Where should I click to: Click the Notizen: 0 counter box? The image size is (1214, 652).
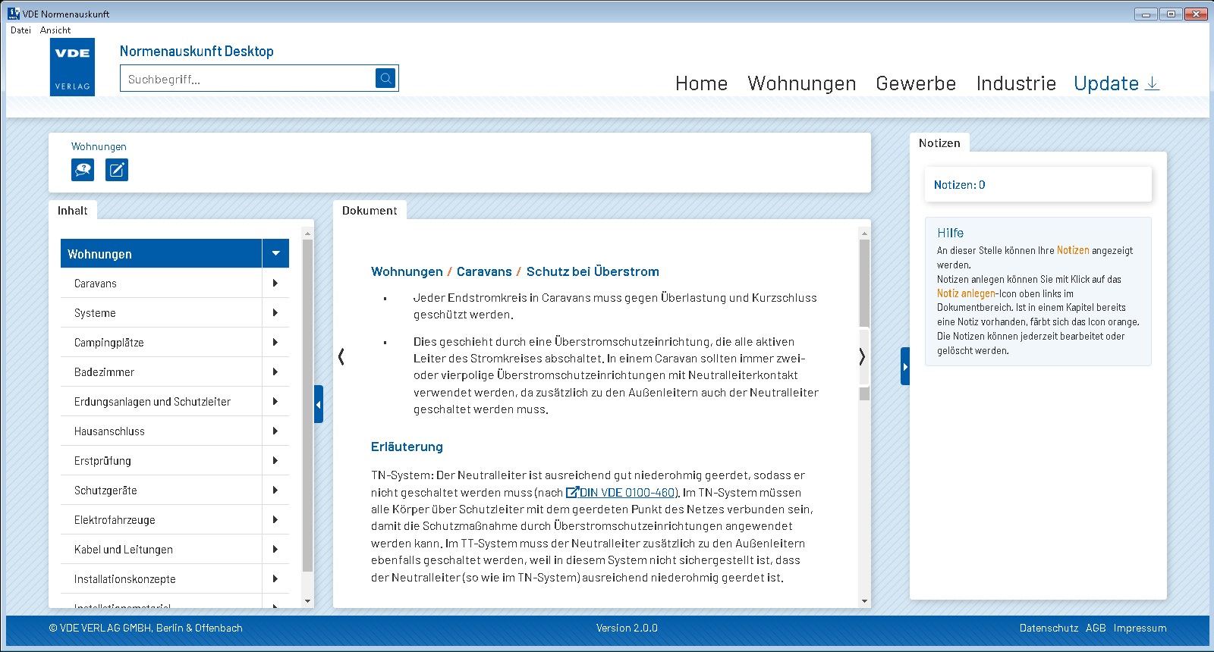tap(1038, 184)
